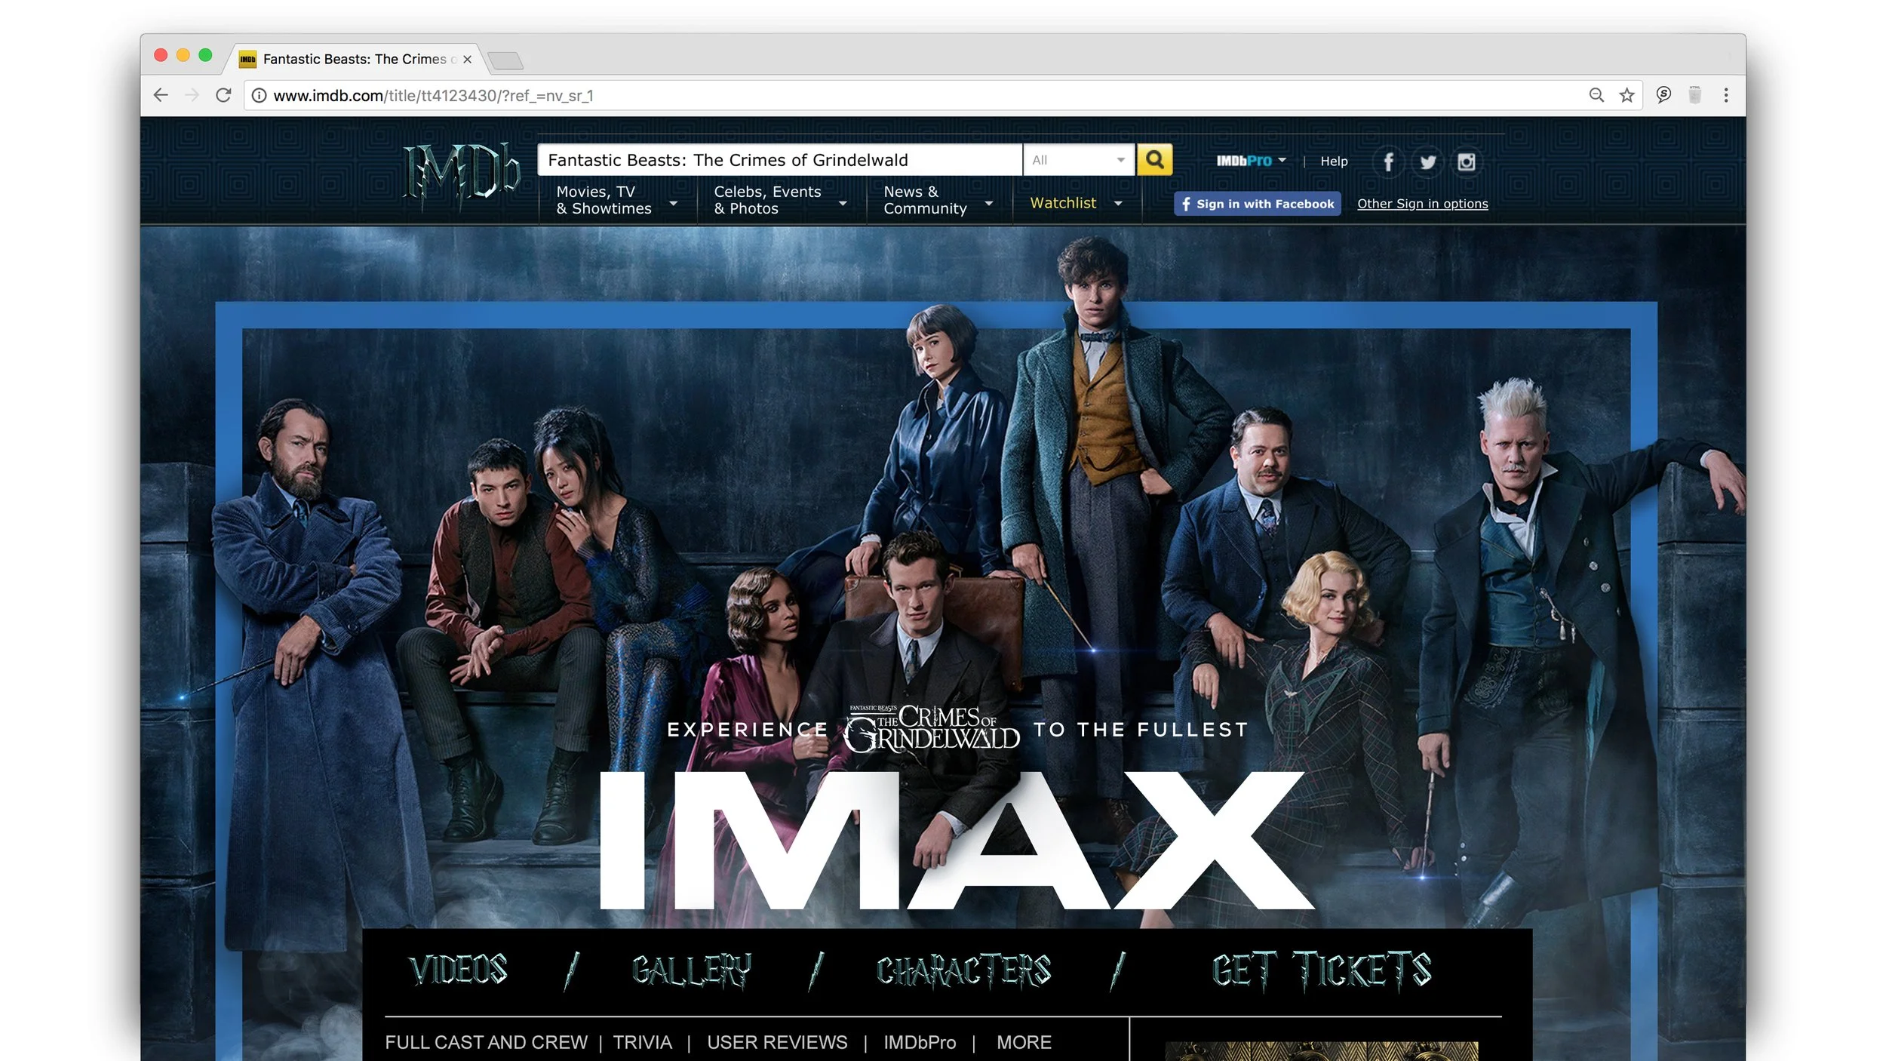
Task: Open FULL CAST AND CREW link
Action: click(486, 1042)
